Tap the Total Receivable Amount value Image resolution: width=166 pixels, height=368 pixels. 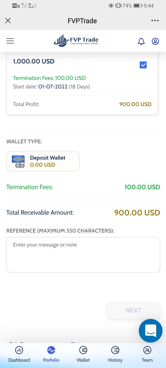pyautogui.click(x=137, y=213)
